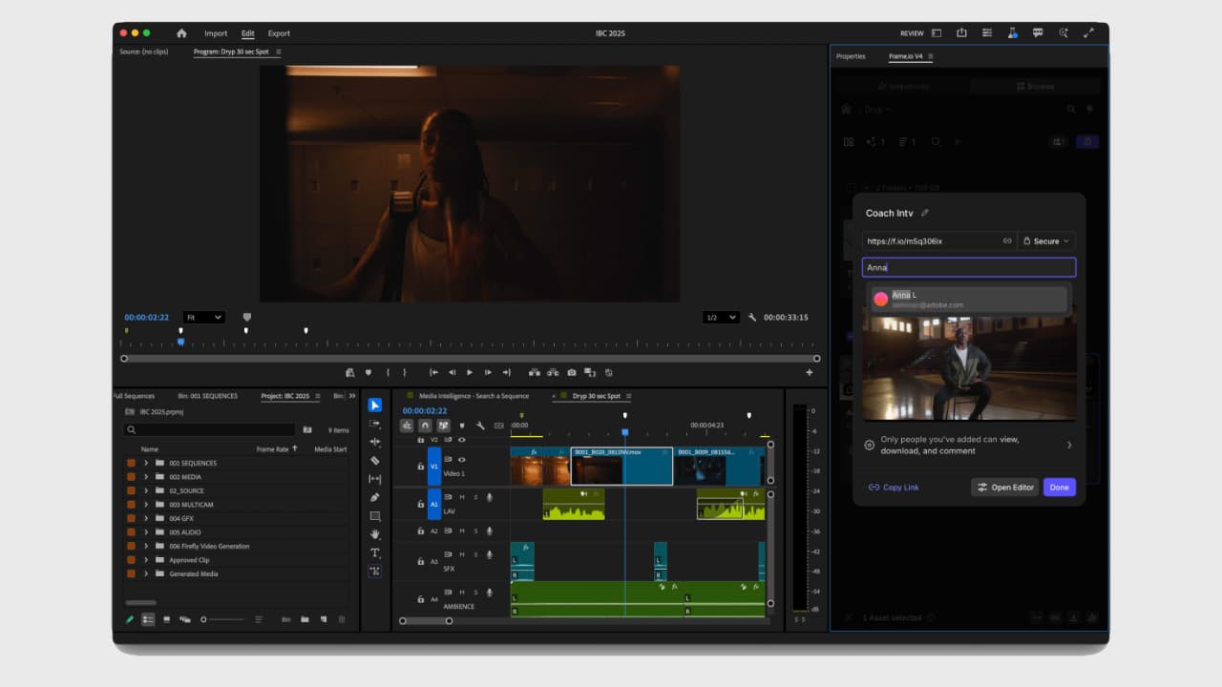Toggle Snap in the timeline with the magnet icon
This screenshot has height=687, width=1222.
coord(424,425)
